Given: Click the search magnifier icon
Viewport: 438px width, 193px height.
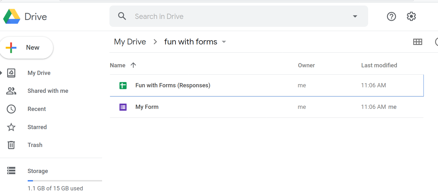Looking at the screenshot, I should click(x=122, y=16).
